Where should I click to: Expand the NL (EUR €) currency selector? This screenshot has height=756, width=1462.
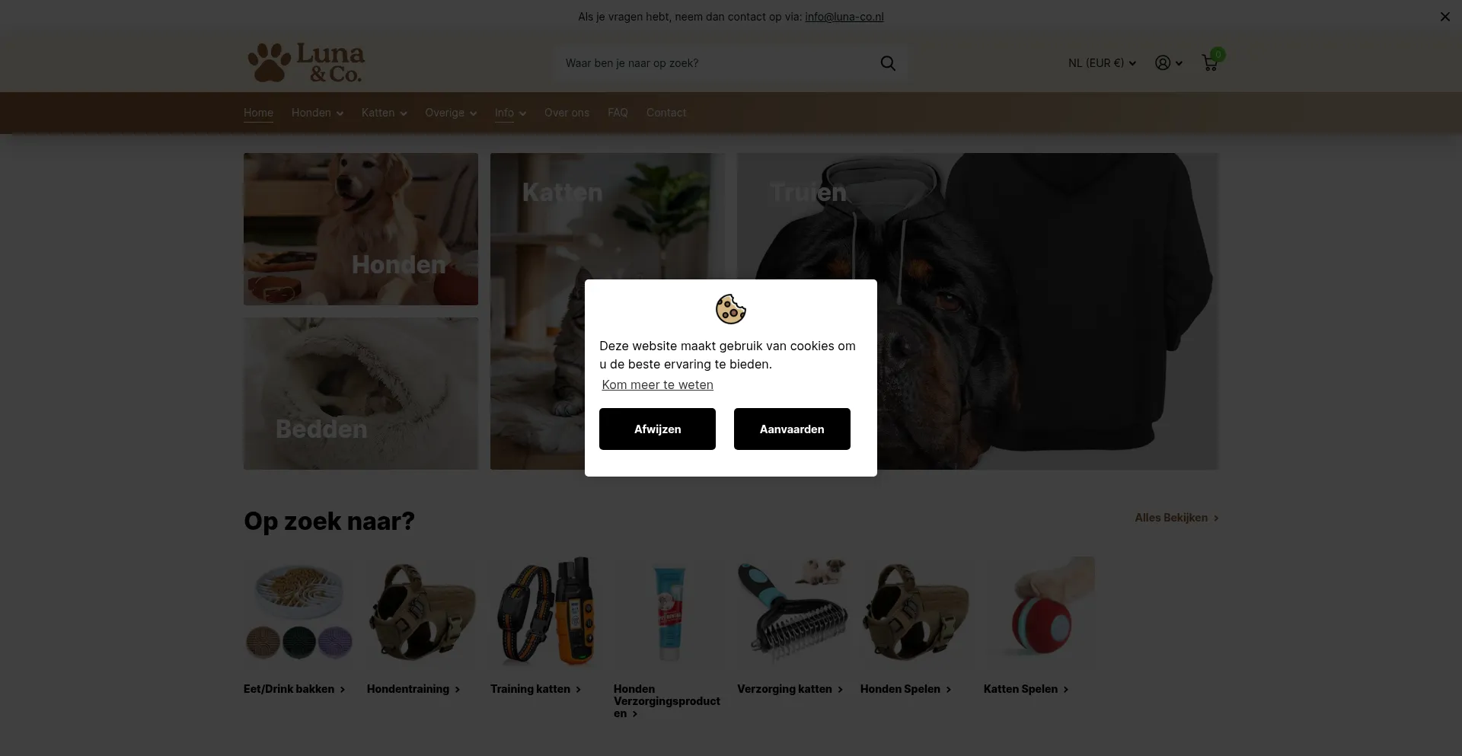[x=1102, y=63]
